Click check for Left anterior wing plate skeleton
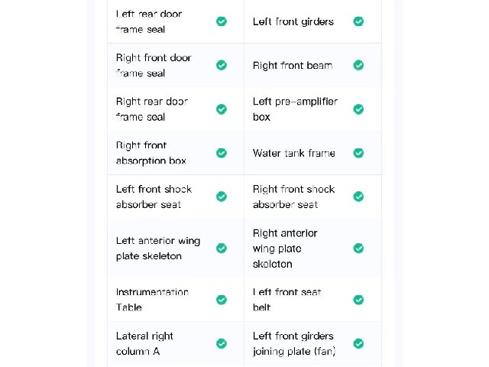489x367 pixels. [x=222, y=248]
